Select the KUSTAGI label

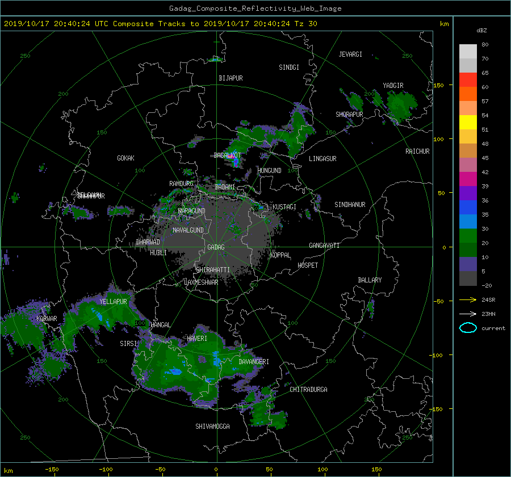(x=284, y=207)
